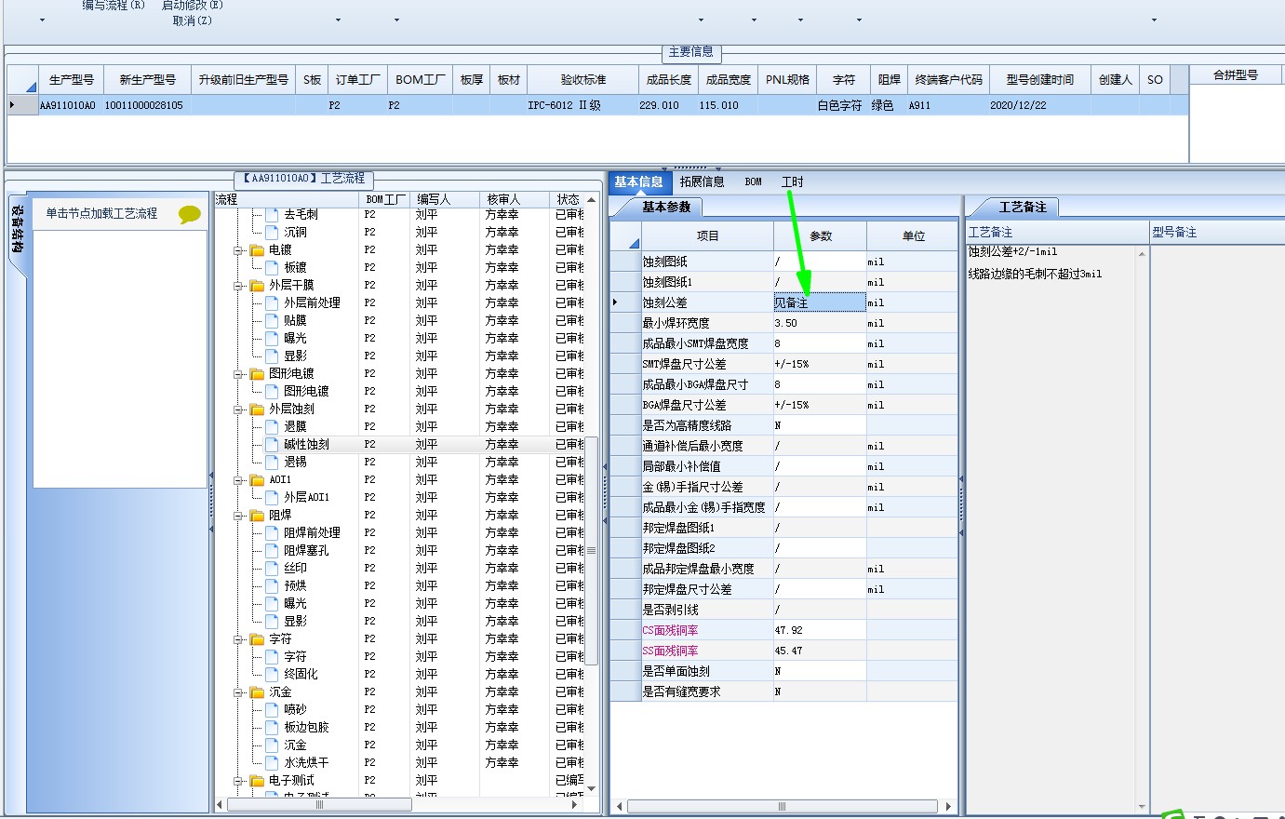This screenshot has width=1285, height=819.
Task: Click the parameters grid horizontal scrollbar
Action: tap(782, 806)
